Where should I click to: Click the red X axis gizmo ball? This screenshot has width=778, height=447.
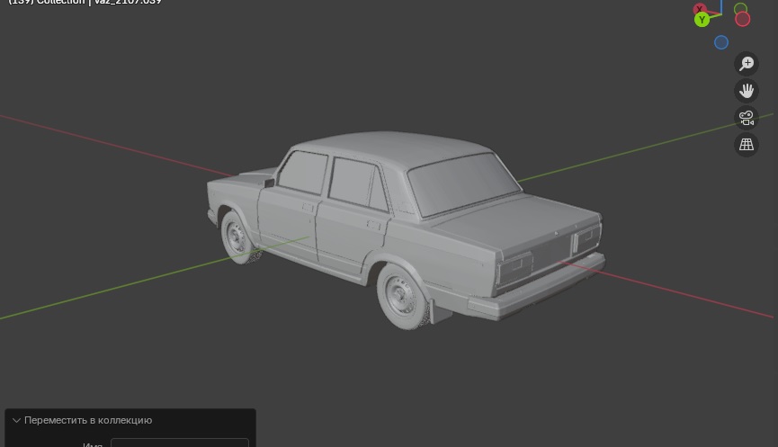pos(700,8)
